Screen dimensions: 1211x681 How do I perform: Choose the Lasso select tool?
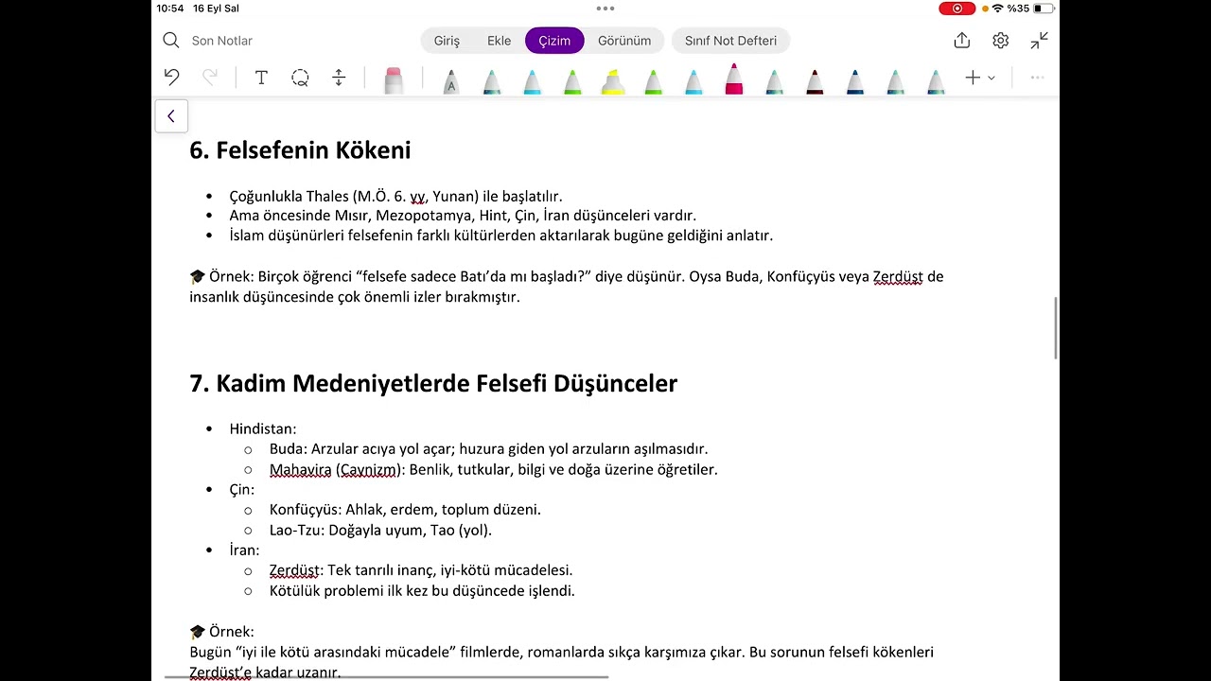coord(300,78)
